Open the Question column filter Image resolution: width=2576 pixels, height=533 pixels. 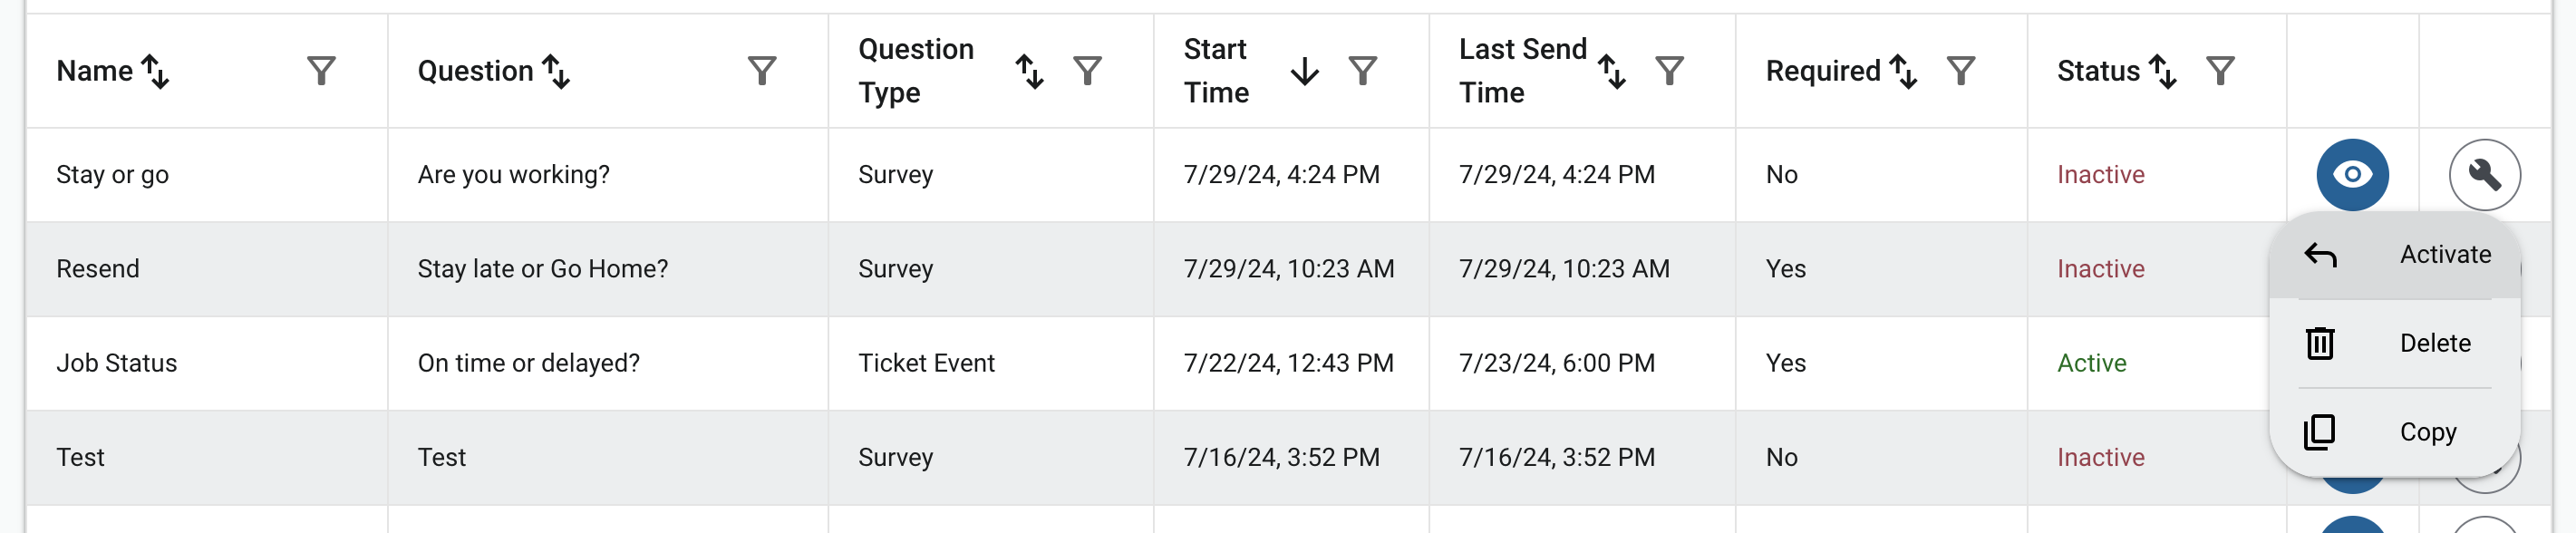coord(762,71)
